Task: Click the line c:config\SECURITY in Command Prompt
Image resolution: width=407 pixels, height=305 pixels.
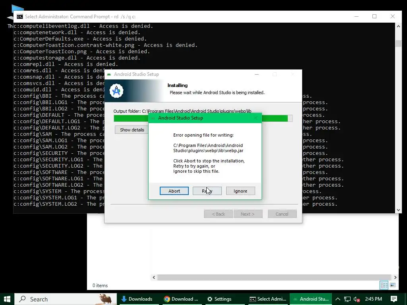Action: [59, 153]
